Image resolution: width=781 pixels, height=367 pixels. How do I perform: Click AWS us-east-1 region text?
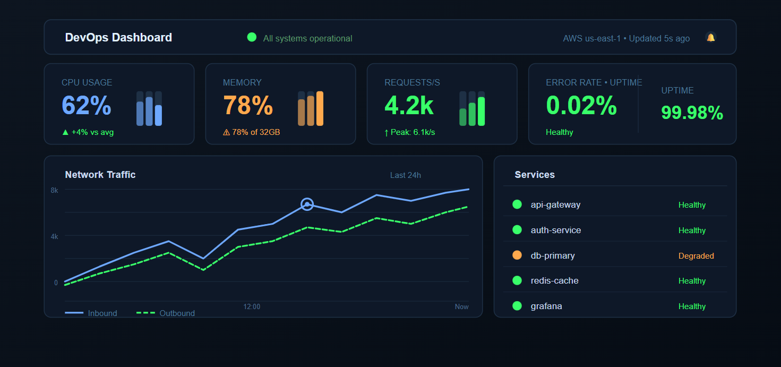coord(591,38)
